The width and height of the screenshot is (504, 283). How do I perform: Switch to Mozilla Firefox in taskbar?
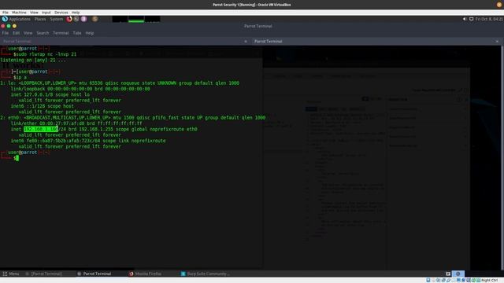point(145,274)
